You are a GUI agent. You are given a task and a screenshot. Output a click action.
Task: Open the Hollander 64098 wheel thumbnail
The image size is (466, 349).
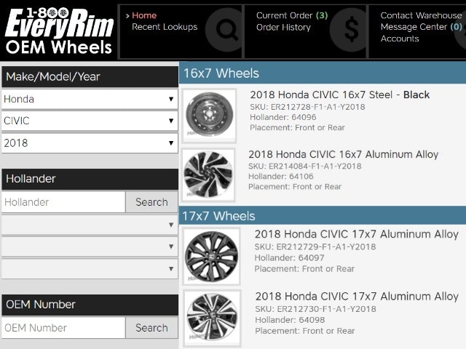(x=212, y=318)
